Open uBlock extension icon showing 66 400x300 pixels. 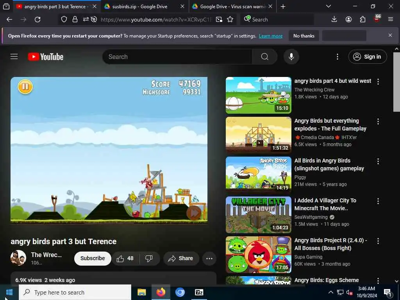point(377,19)
